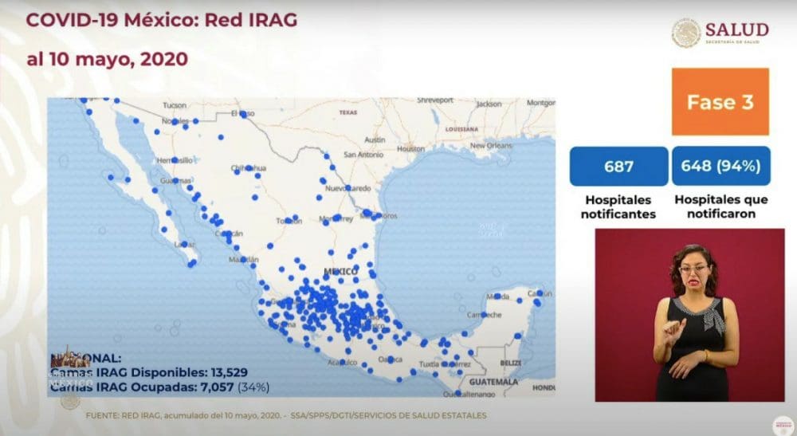Screen dimensions: 797x436
Task: Click the GUATEMALA label on the map
Action: coord(493,382)
